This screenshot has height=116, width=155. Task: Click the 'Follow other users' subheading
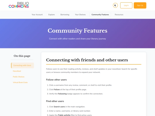(56, 80)
